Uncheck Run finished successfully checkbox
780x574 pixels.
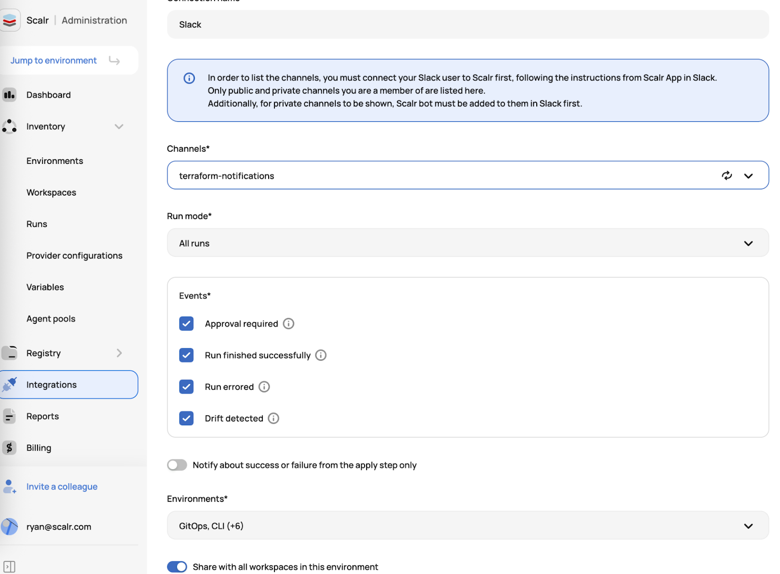point(186,355)
